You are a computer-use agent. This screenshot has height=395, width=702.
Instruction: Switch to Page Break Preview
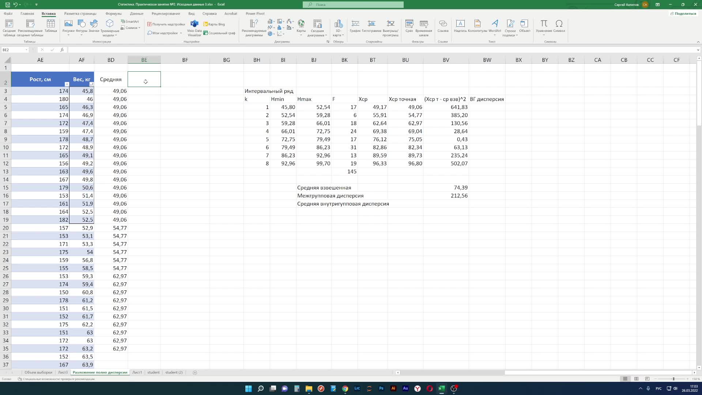(647, 379)
